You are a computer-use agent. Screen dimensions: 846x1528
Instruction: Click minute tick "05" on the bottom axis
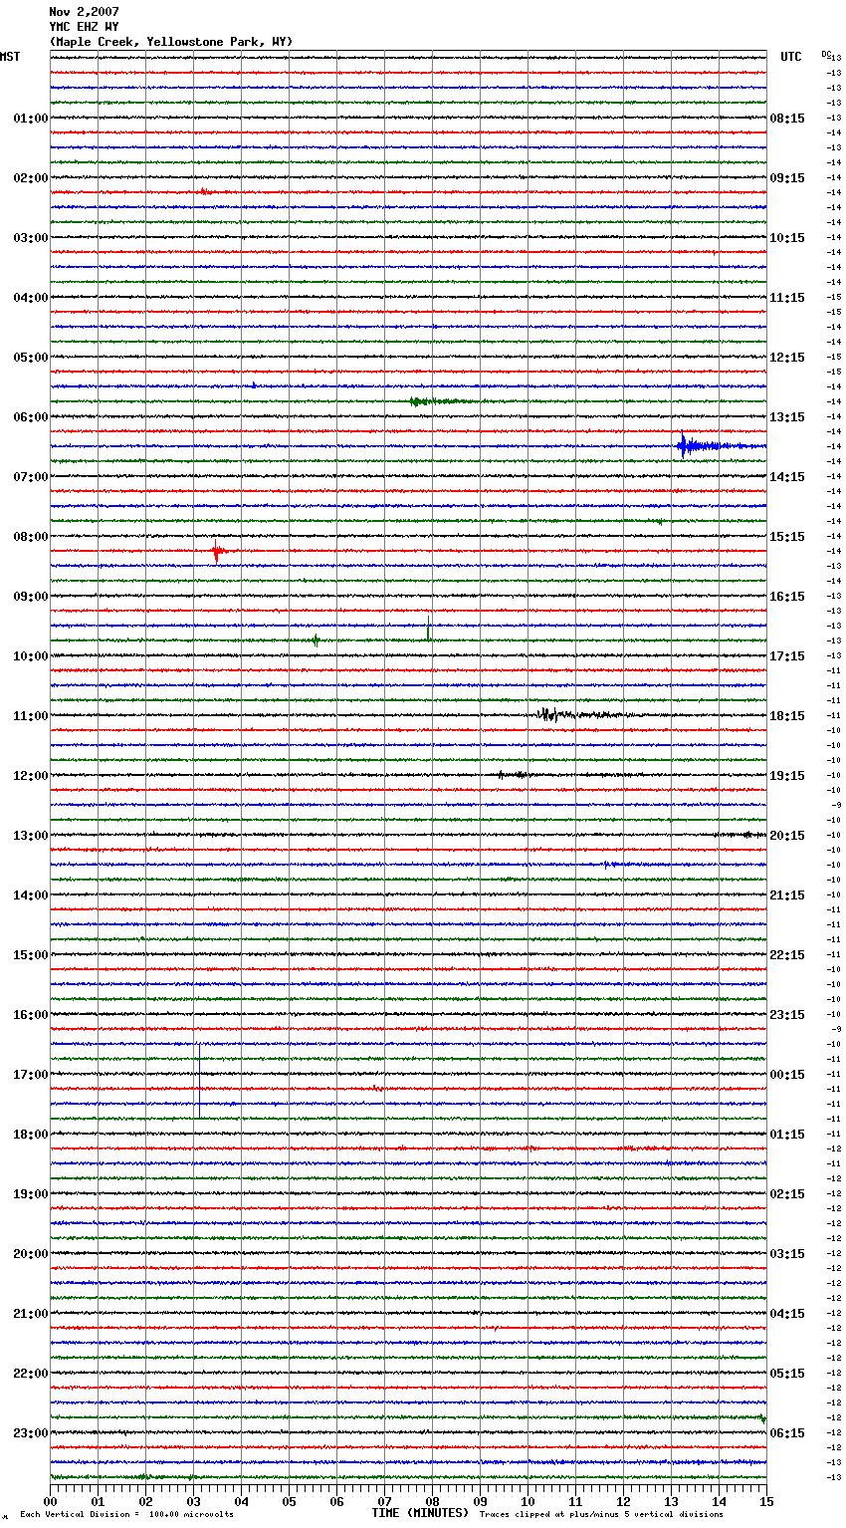289,1500
